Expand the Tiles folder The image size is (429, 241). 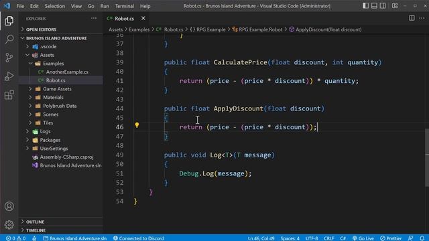tap(61, 123)
